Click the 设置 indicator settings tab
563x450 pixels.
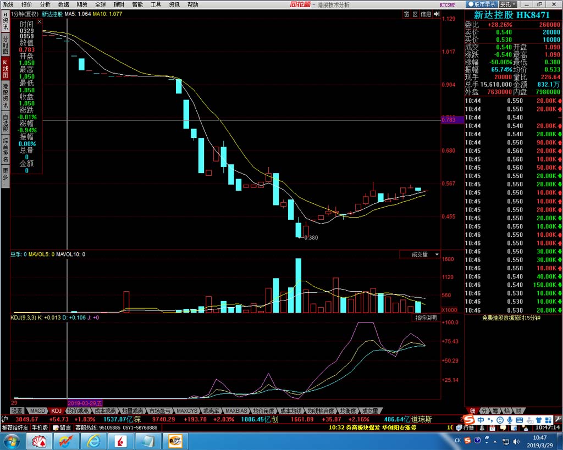pos(17,411)
